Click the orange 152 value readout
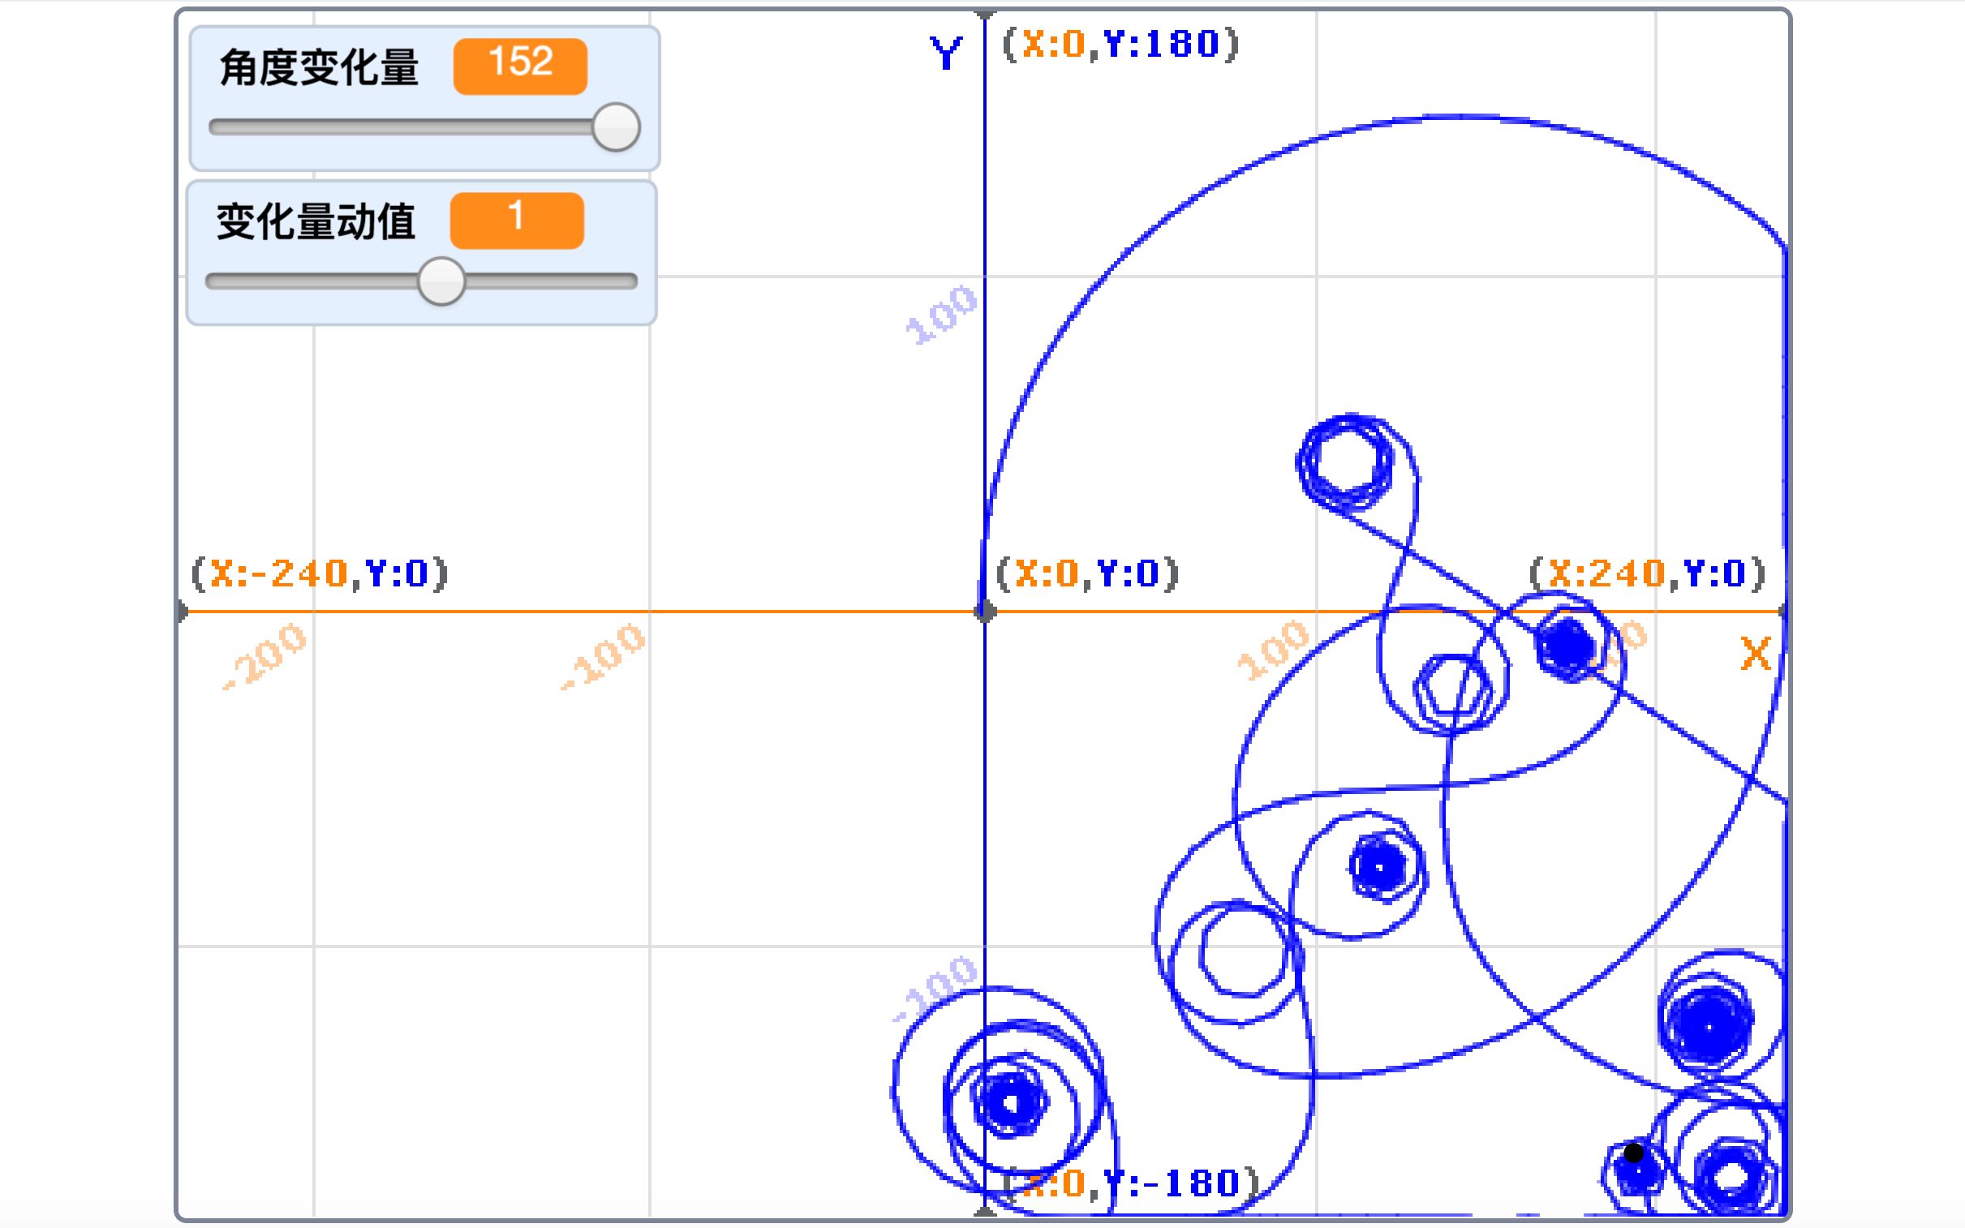Viewport: 1965px width, 1228px height. 520,66
